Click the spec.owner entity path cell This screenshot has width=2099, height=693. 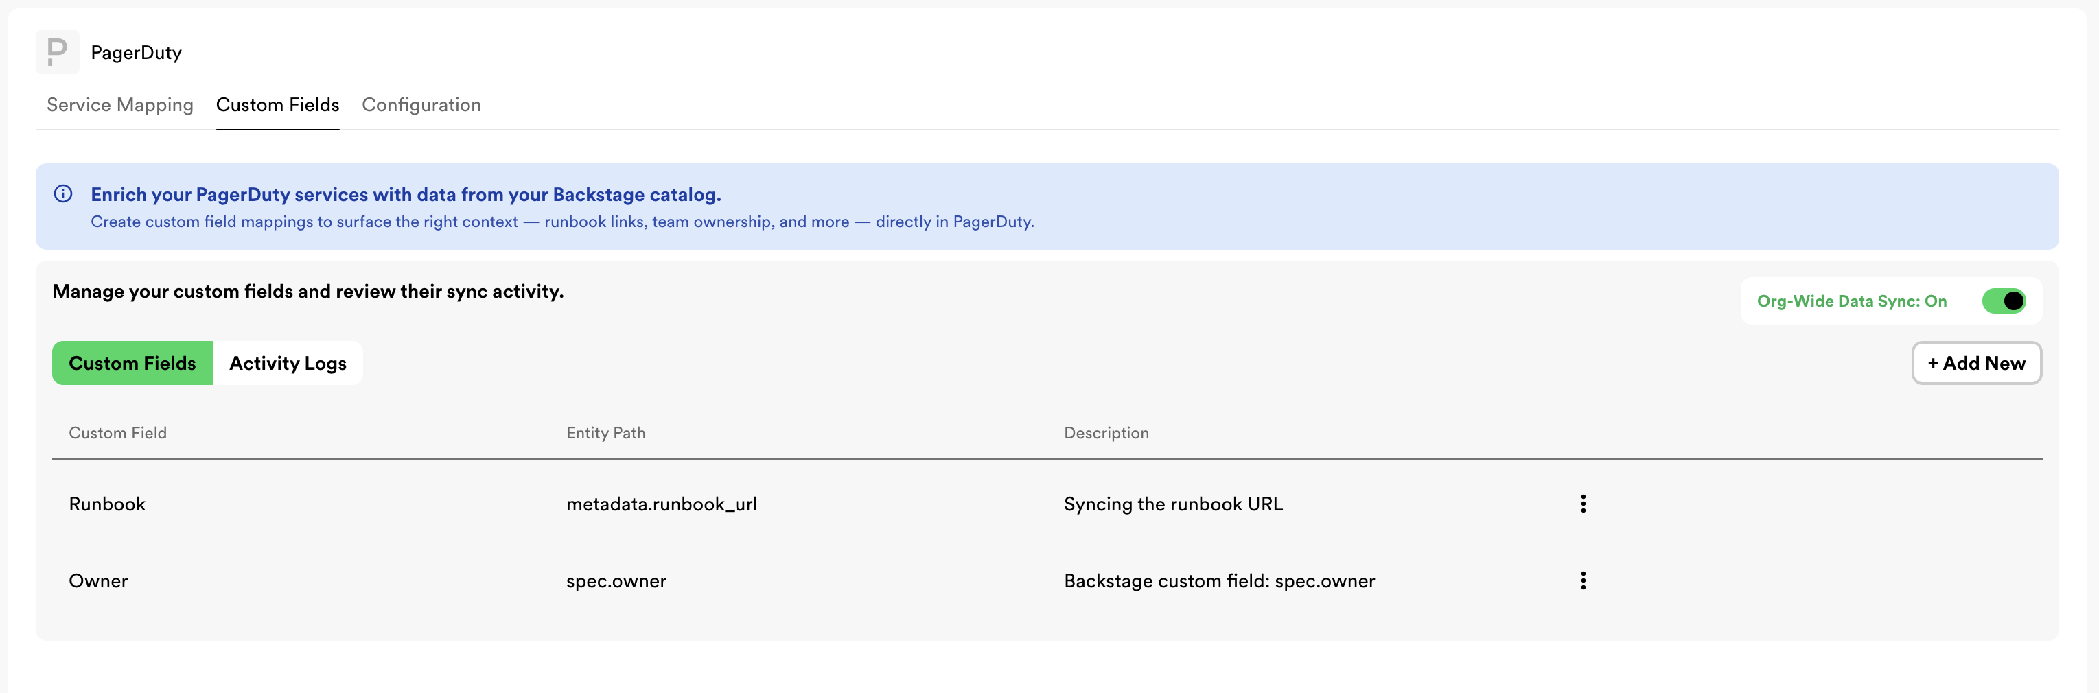coord(616,580)
